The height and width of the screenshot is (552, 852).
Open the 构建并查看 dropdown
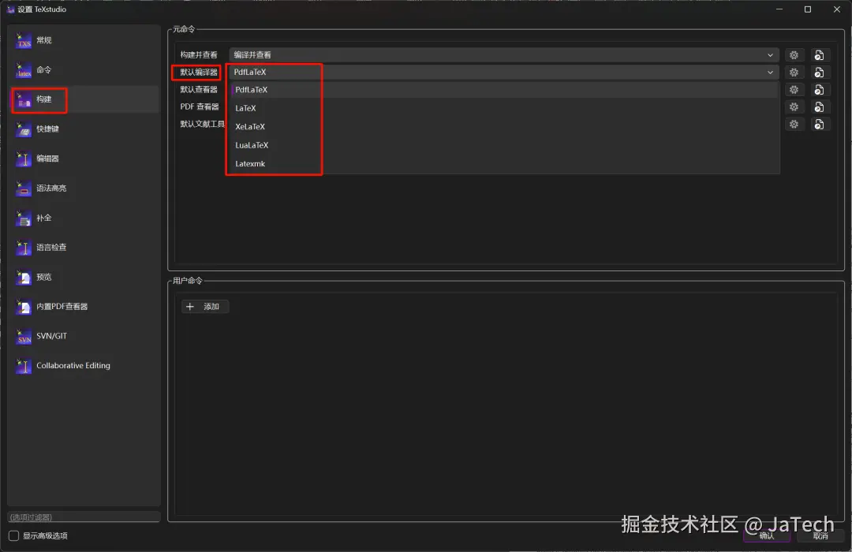tap(503, 55)
